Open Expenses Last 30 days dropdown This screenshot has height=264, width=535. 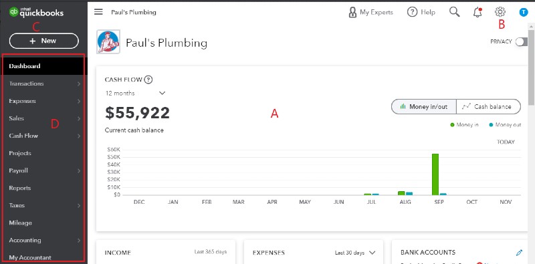[355, 253]
